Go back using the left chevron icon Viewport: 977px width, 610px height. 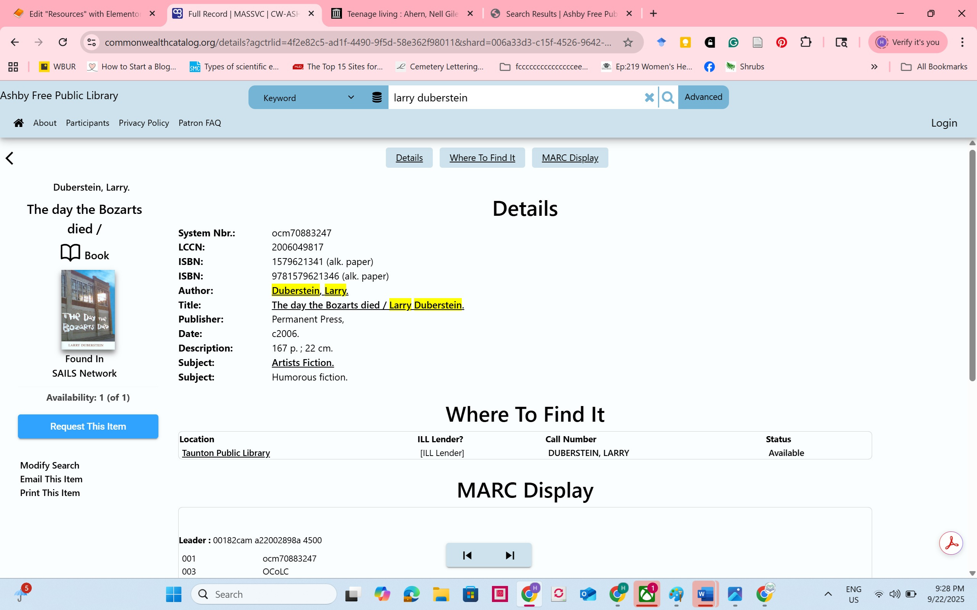point(10,158)
